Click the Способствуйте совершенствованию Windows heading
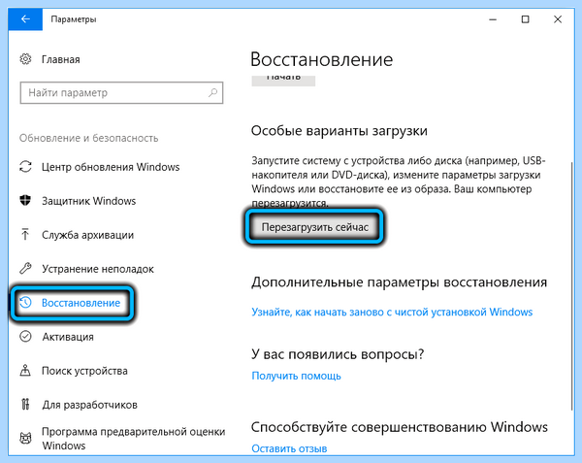This screenshot has width=582, height=463. [x=400, y=427]
